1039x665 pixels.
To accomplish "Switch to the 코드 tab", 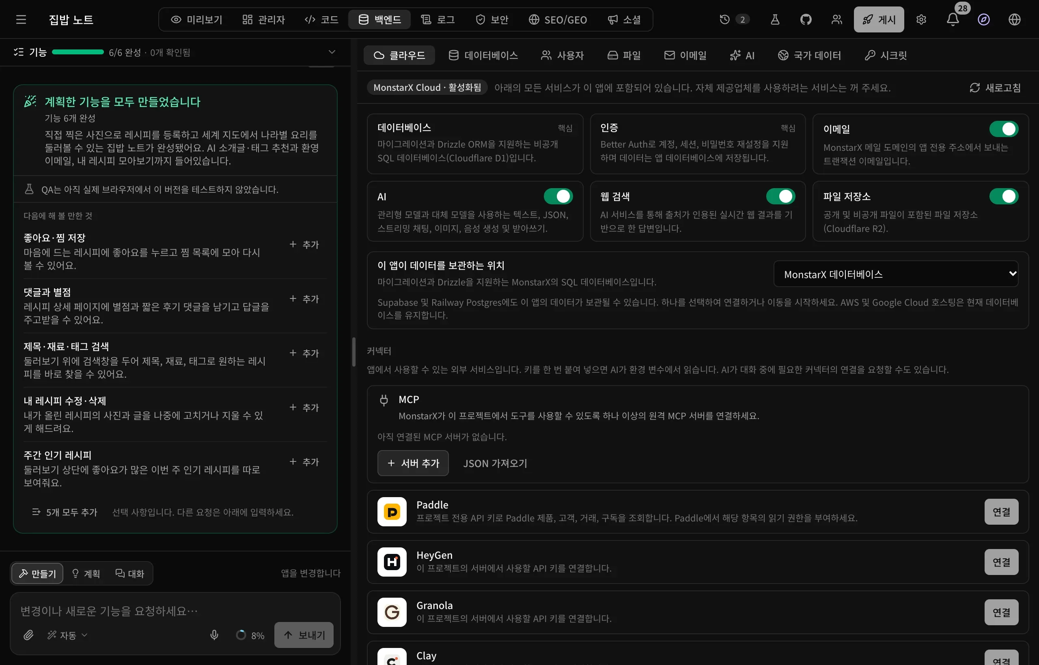I will [x=321, y=19].
